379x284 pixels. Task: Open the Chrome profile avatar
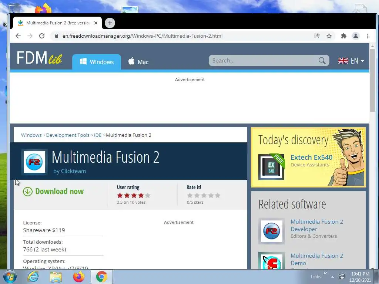pyautogui.click(x=356, y=36)
